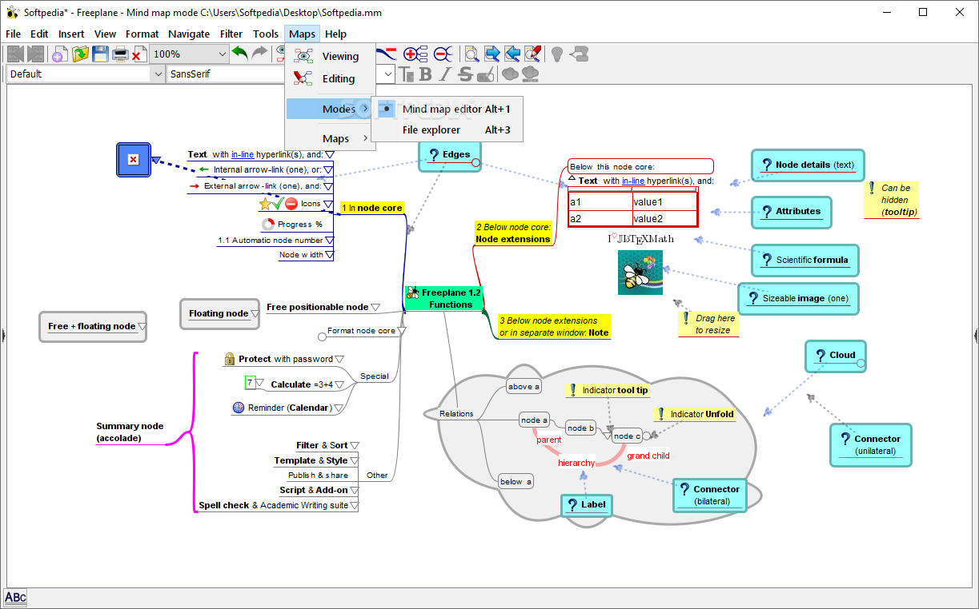Open the SansSerif font dropdown

(388, 74)
